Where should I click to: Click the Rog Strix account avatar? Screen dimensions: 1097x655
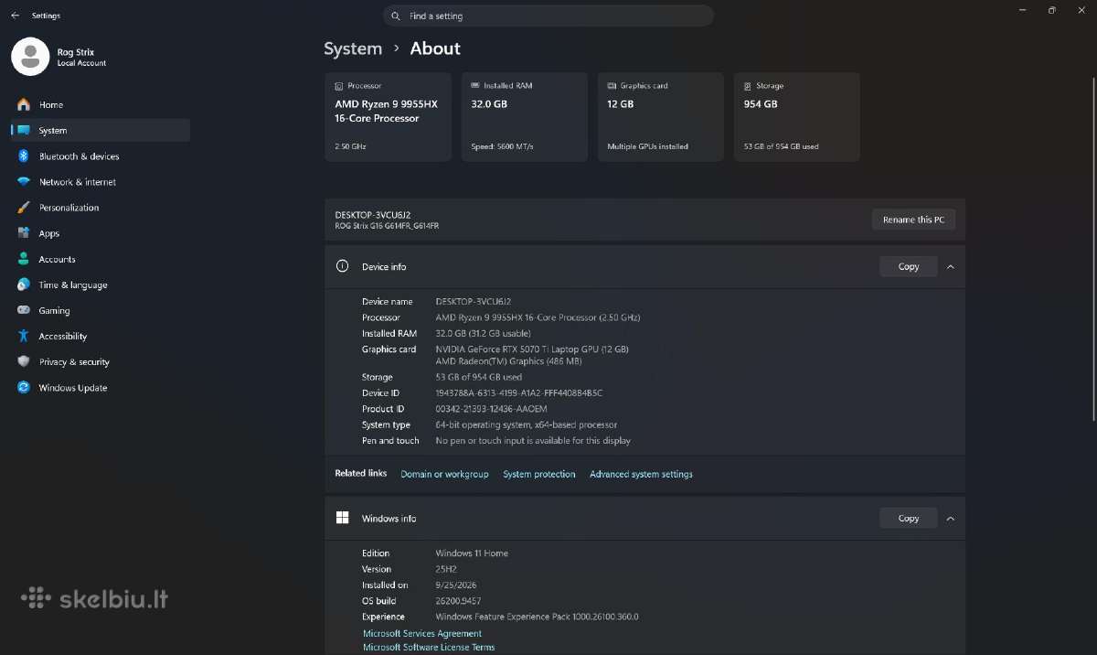click(30, 57)
